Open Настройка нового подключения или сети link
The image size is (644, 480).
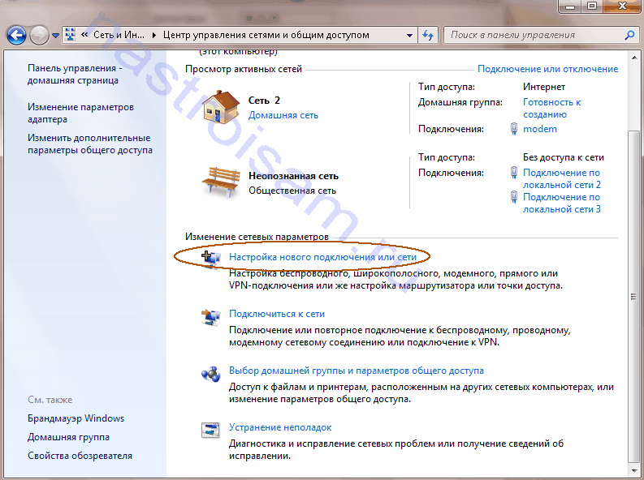coord(322,257)
